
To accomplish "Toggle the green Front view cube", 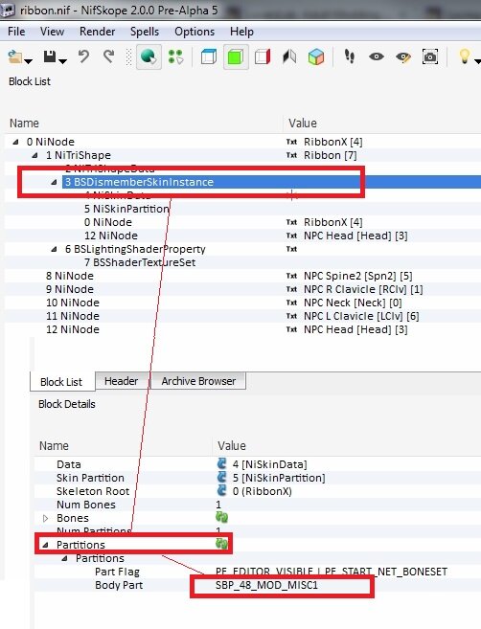I will (236, 56).
